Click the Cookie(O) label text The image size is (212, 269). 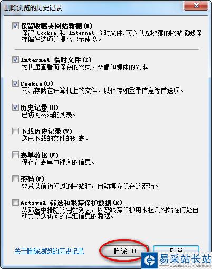(x=36, y=84)
